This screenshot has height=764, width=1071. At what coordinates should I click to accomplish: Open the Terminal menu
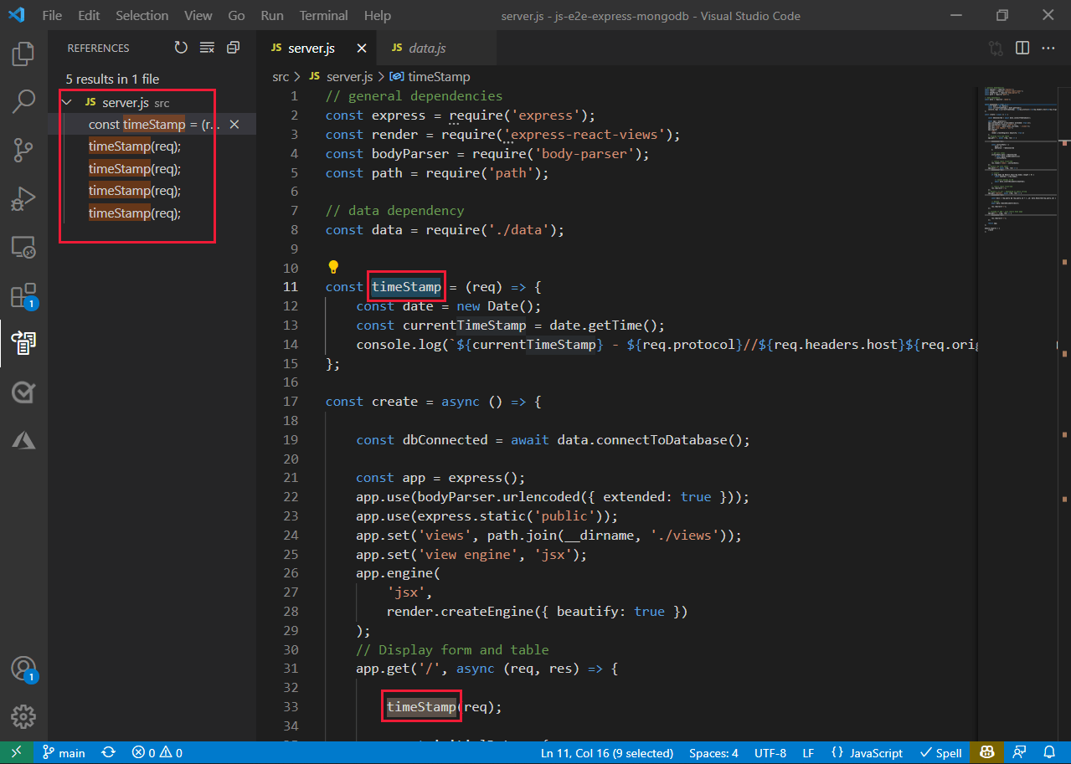pyautogui.click(x=322, y=15)
